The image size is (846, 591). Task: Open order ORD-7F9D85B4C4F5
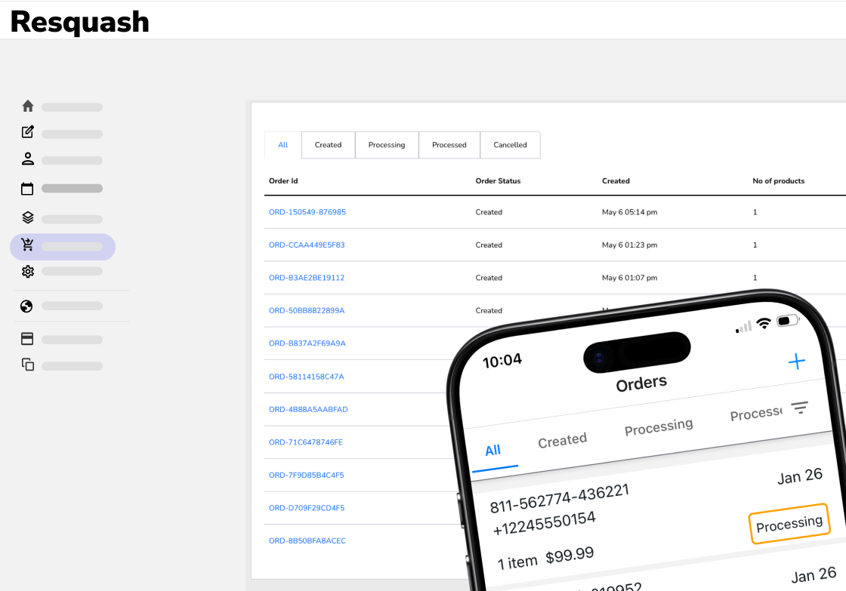(306, 475)
